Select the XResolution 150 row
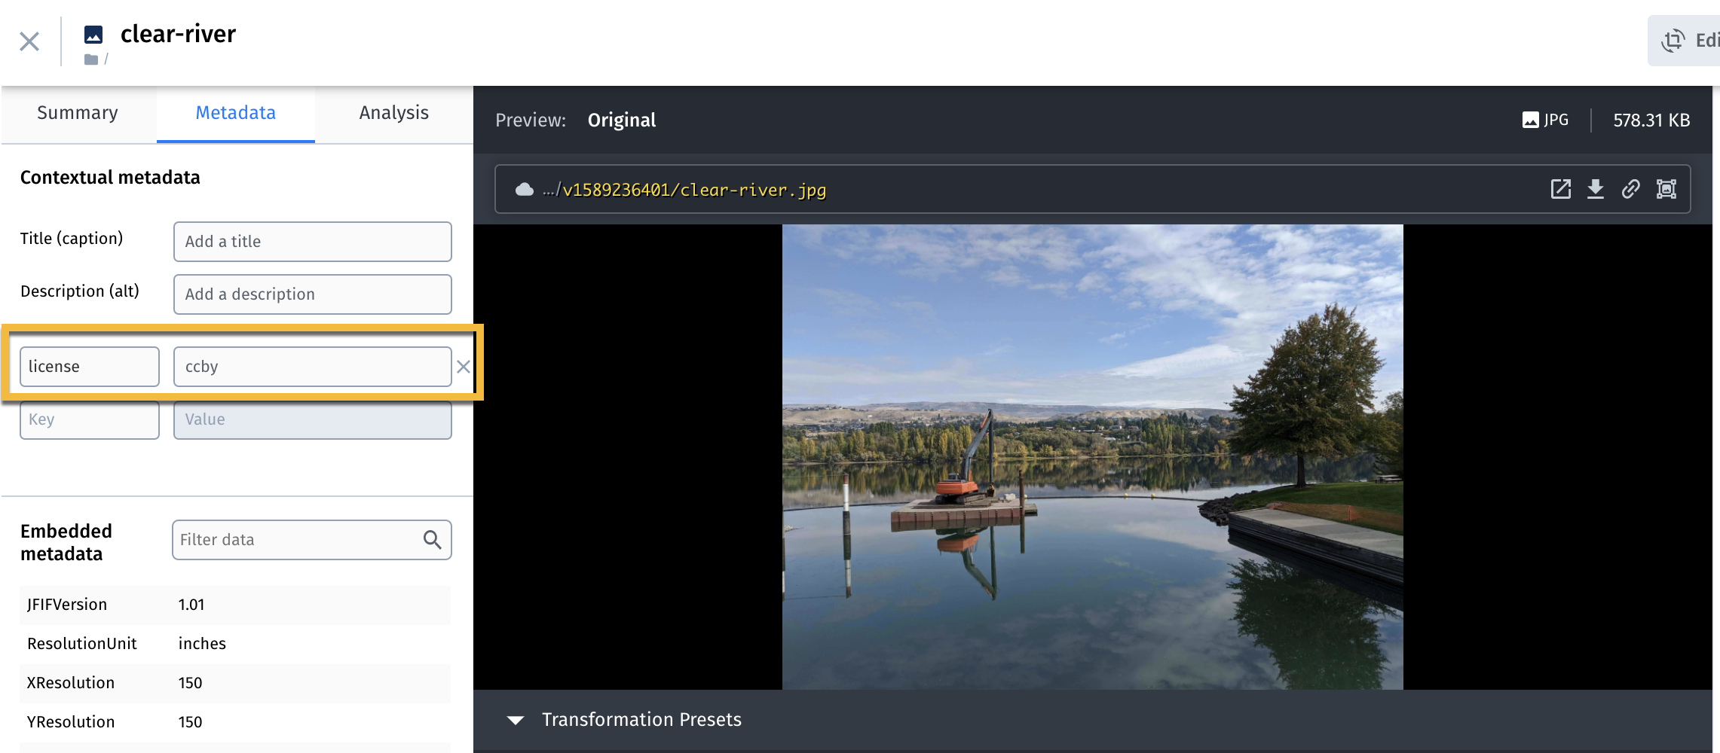1720x753 pixels. tap(235, 683)
